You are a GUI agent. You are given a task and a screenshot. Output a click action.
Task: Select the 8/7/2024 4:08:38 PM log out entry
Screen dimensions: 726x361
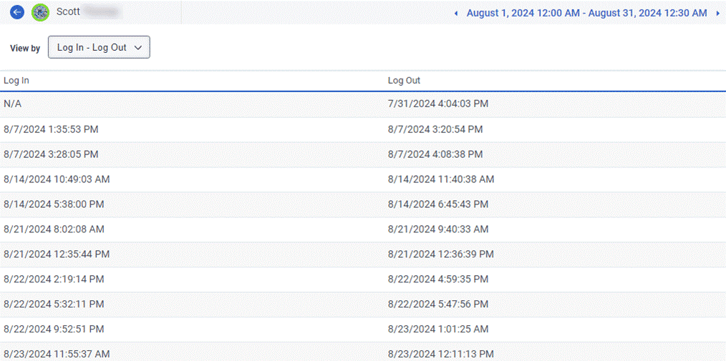[435, 154]
